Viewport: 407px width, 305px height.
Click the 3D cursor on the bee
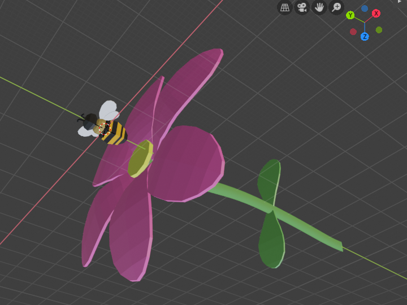105,128
